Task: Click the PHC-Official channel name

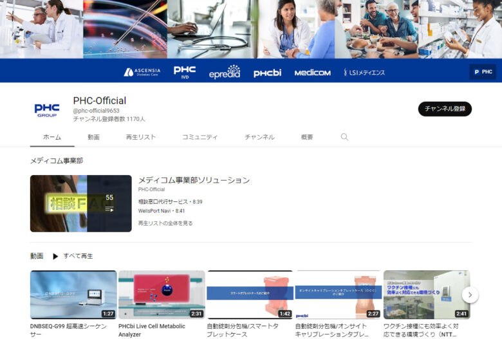Action: 100,100
